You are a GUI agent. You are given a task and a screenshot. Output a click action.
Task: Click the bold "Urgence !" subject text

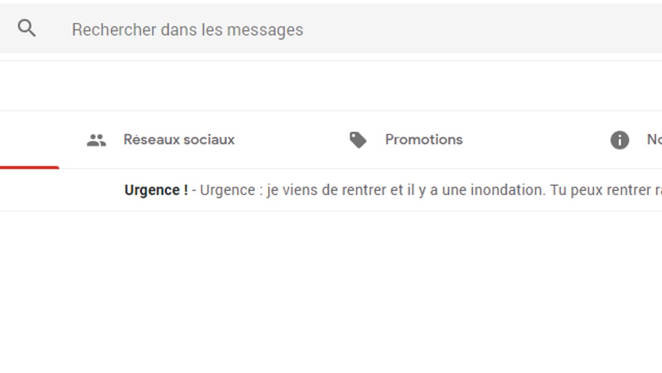pyautogui.click(x=156, y=191)
